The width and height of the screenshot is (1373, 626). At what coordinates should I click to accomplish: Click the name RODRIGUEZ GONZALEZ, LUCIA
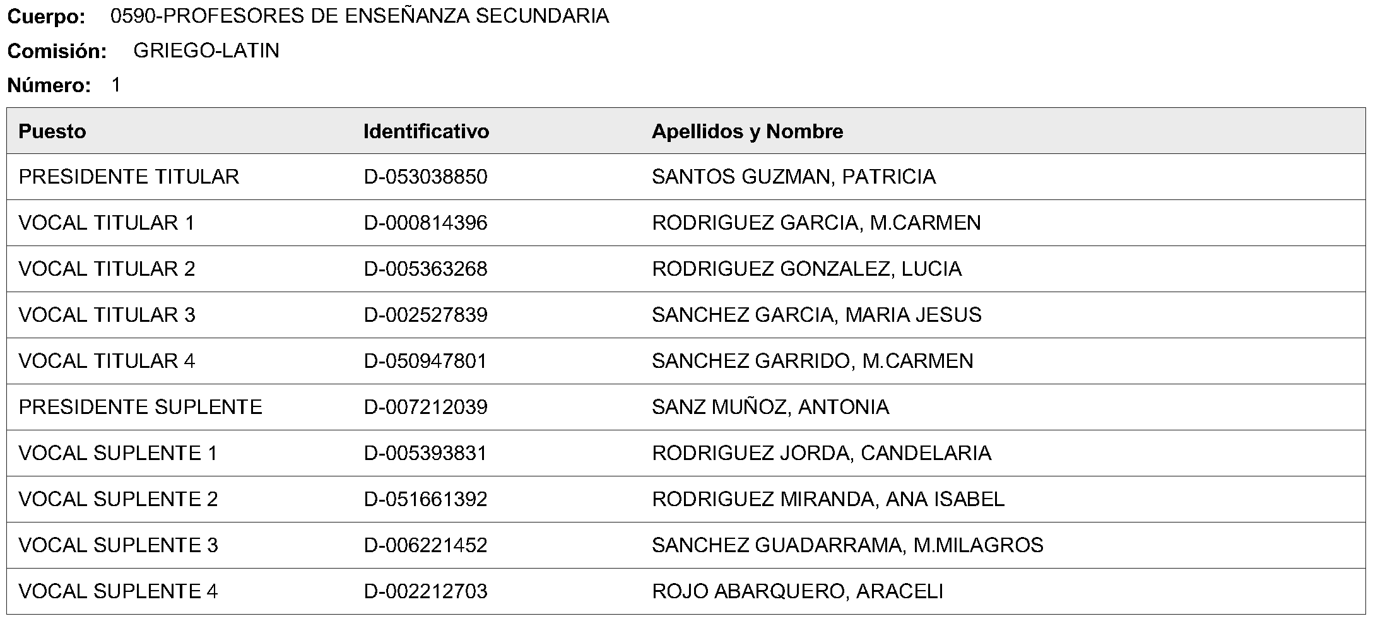point(806,269)
